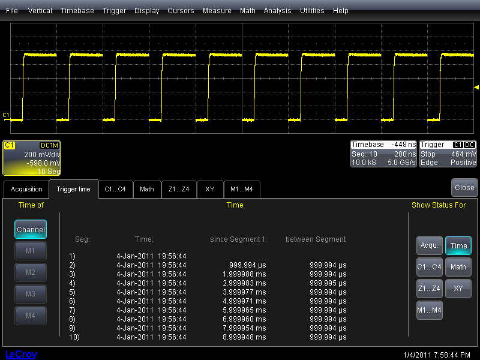Show status for Math
480x360 pixels.
click(x=458, y=267)
